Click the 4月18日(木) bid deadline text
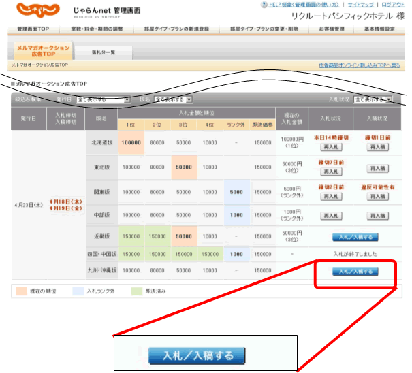This screenshot has height=373, width=412. [x=66, y=201]
